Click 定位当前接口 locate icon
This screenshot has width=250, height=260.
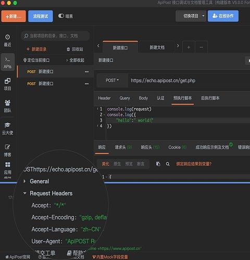[25, 60]
